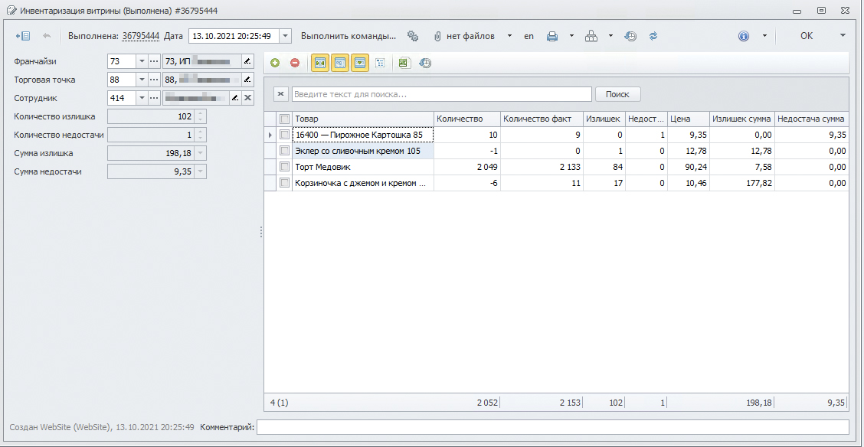Export the table to Excel

403,64
